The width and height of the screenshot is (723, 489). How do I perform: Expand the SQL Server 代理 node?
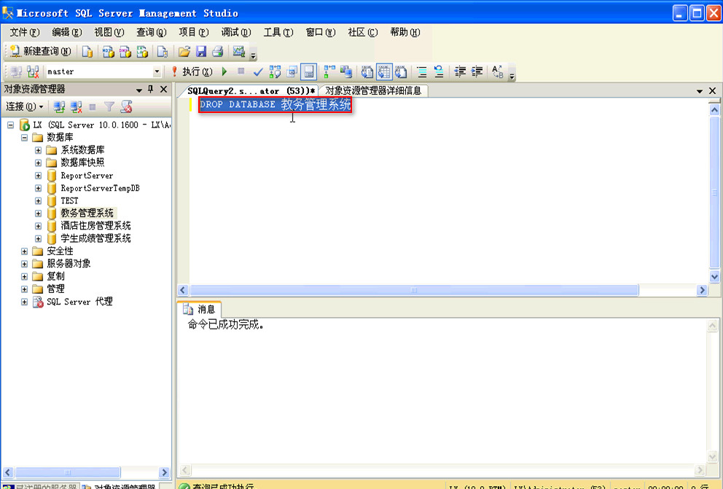pyautogui.click(x=25, y=302)
